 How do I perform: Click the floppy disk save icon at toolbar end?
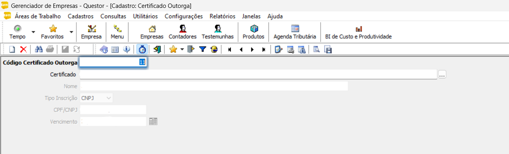coord(327,49)
